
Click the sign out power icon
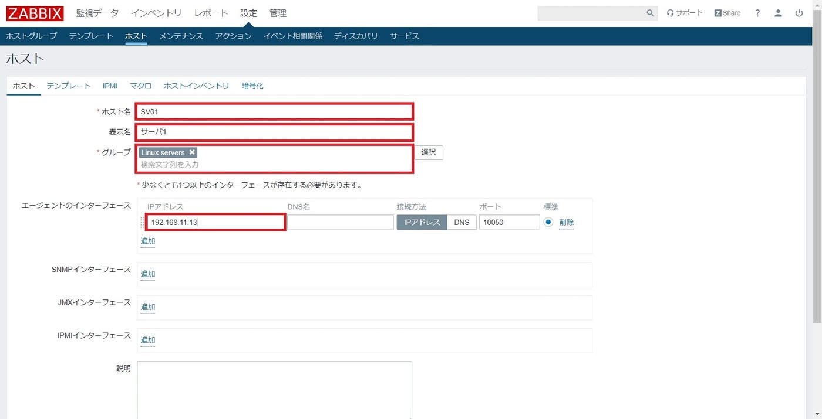tap(799, 12)
